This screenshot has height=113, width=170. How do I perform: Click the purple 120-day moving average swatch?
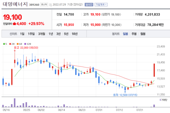25,44
